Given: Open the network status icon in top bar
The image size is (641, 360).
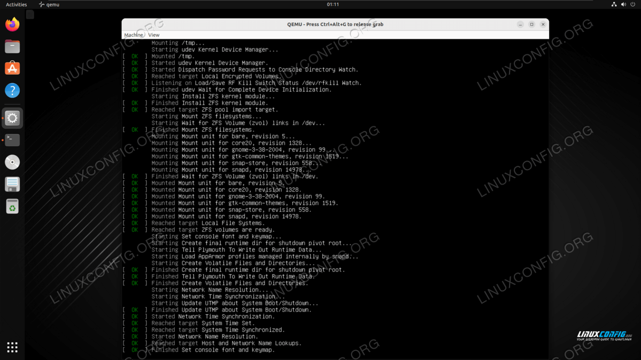Looking at the screenshot, I should pos(614,4).
